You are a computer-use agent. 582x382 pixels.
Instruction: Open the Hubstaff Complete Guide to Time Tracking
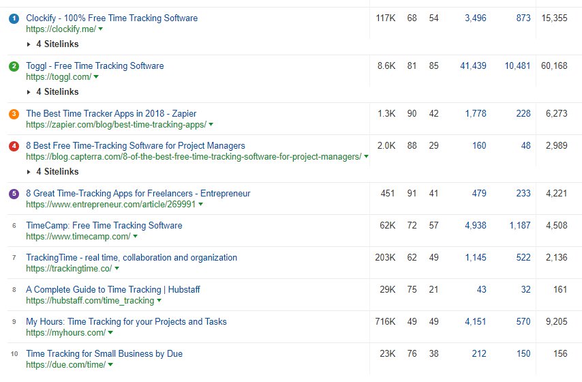pos(113,290)
